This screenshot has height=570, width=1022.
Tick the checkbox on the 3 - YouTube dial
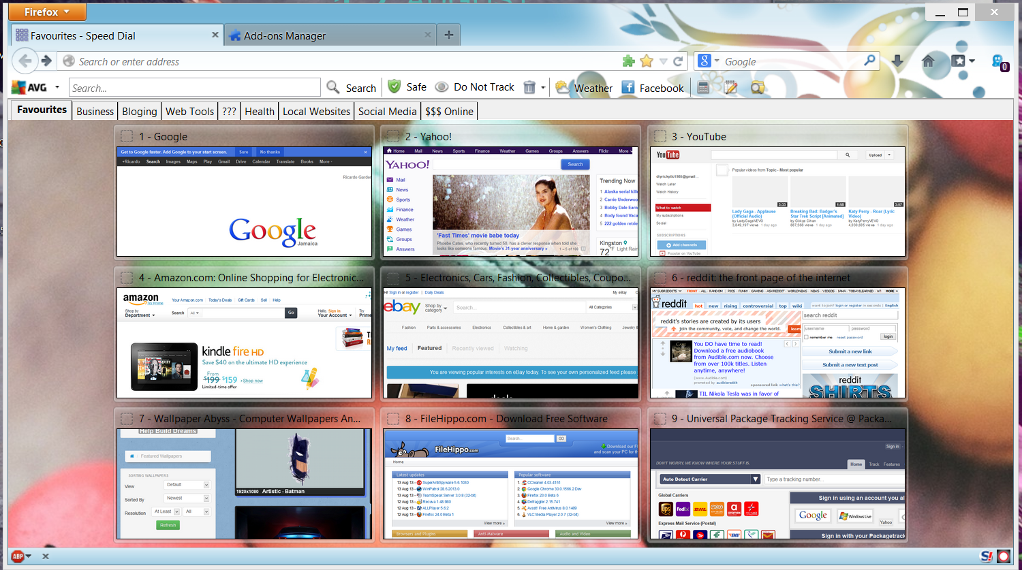[660, 136]
